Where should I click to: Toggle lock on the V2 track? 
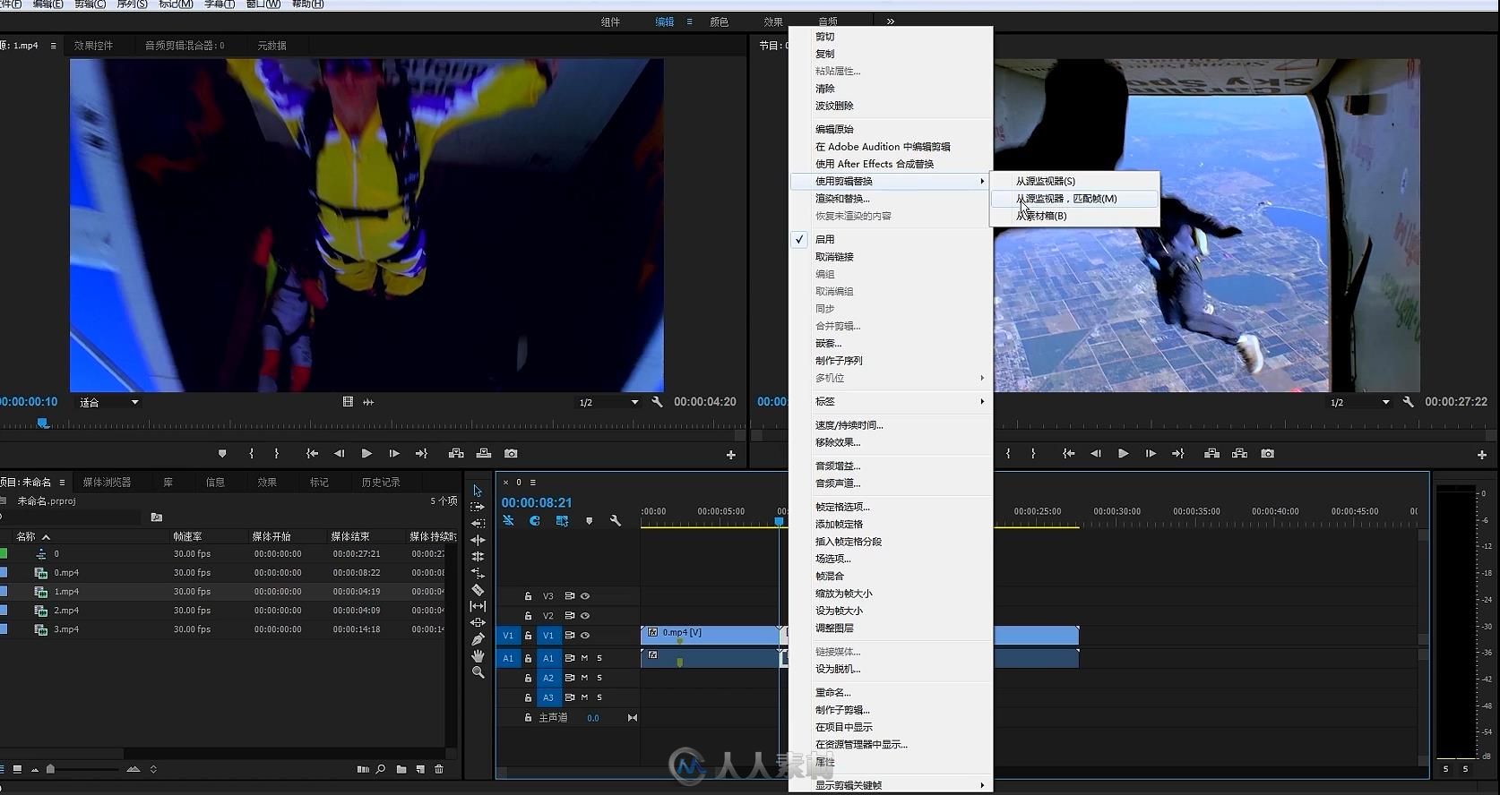pos(528,616)
